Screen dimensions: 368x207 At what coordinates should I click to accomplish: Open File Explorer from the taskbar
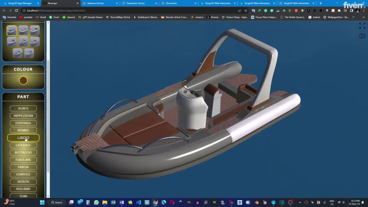pyautogui.click(x=105, y=202)
